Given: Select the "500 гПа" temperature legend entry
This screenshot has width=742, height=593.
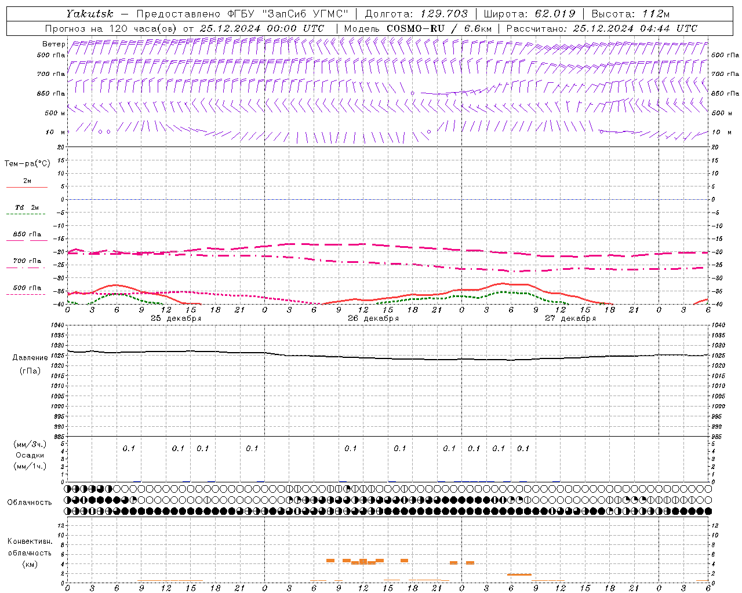Looking at the screenshot, I should [x=27, y=288].
